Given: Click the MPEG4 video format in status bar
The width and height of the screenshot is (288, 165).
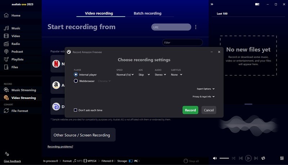Looking at the screenshot, I should [90, 161].
